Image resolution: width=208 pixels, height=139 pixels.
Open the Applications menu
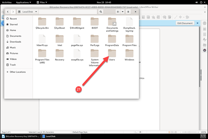pos(23,2)
